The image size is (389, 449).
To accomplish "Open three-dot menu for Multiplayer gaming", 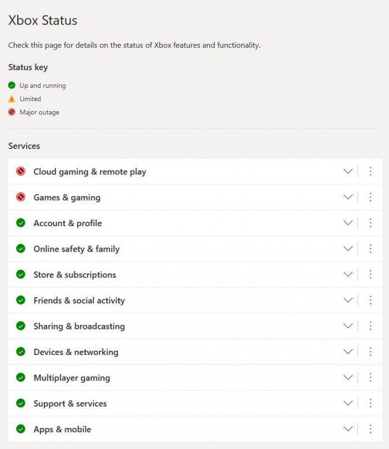I will coord(371,377).
